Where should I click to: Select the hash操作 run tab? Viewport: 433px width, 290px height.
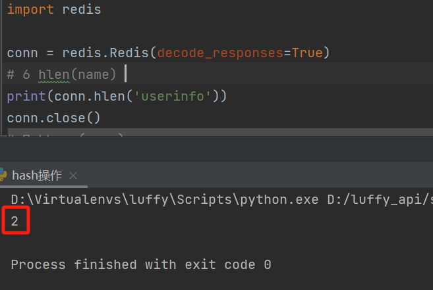click(37, 176)
